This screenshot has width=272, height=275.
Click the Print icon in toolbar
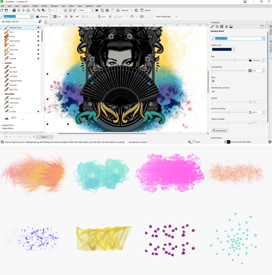tap(28, 11)
